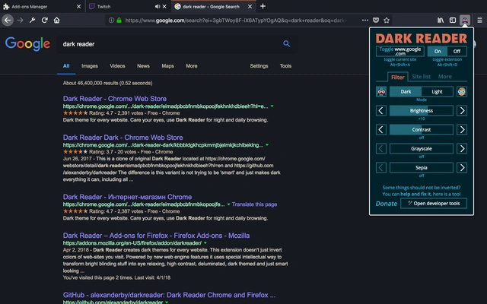This screenshot has height=304, width=487.
Task: Decrease Contrast with left arrow
Action: tap(381, 129)
